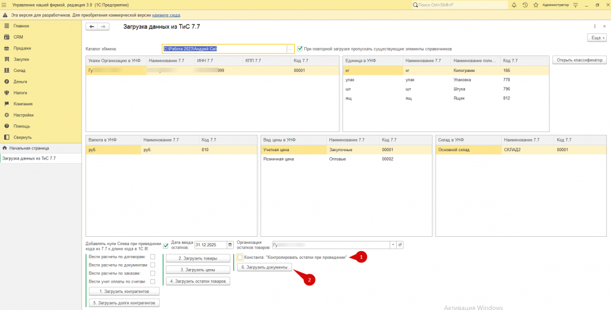Click 6. Загрузить документы button

264,268
